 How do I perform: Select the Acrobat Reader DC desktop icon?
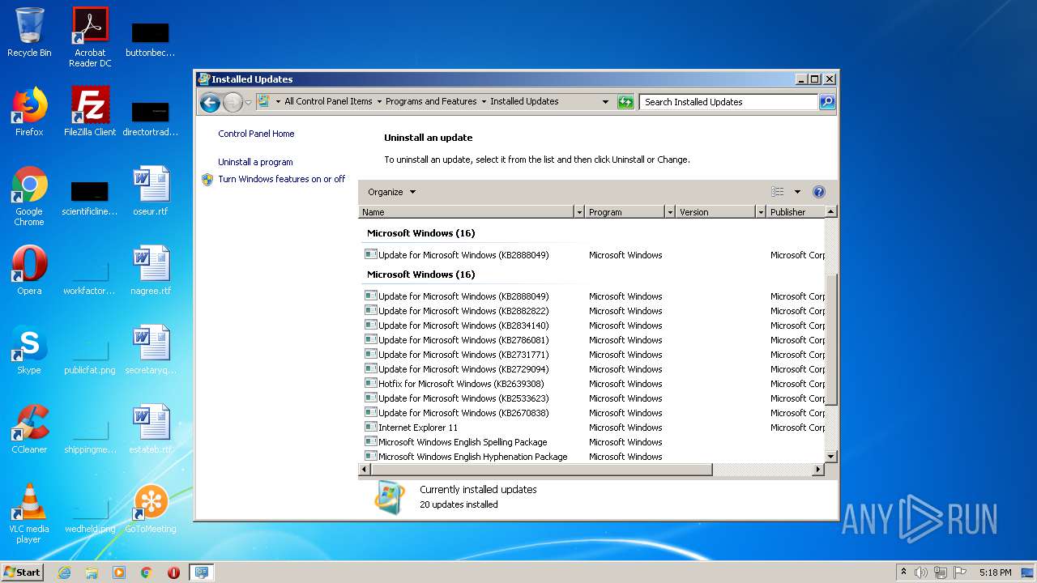click(90, 37)
